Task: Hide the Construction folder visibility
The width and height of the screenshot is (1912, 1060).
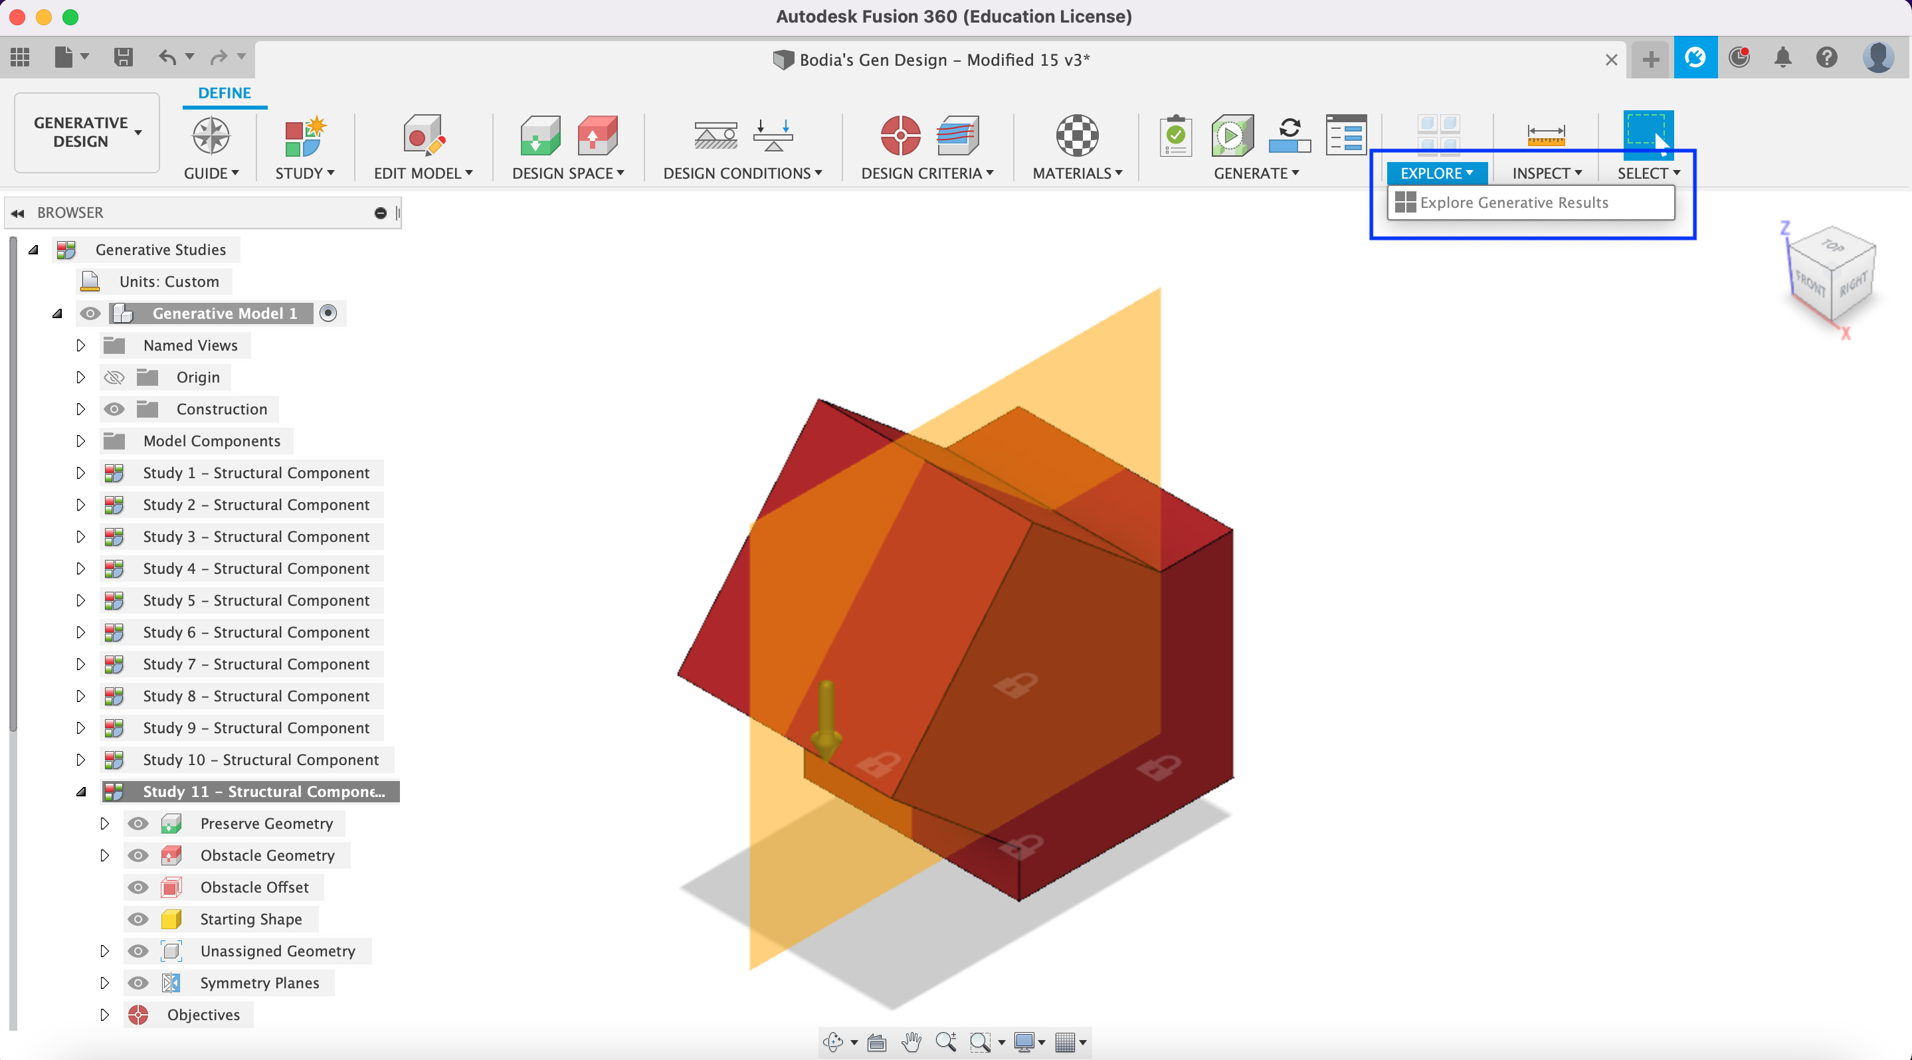Action: (x=114, y=408)
